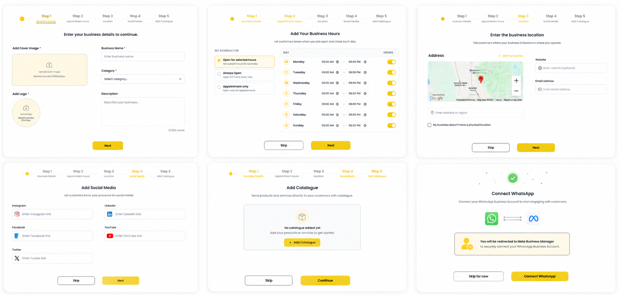621x295 pixels.
Task: Click the Use my location link
Action: (510, 56)
